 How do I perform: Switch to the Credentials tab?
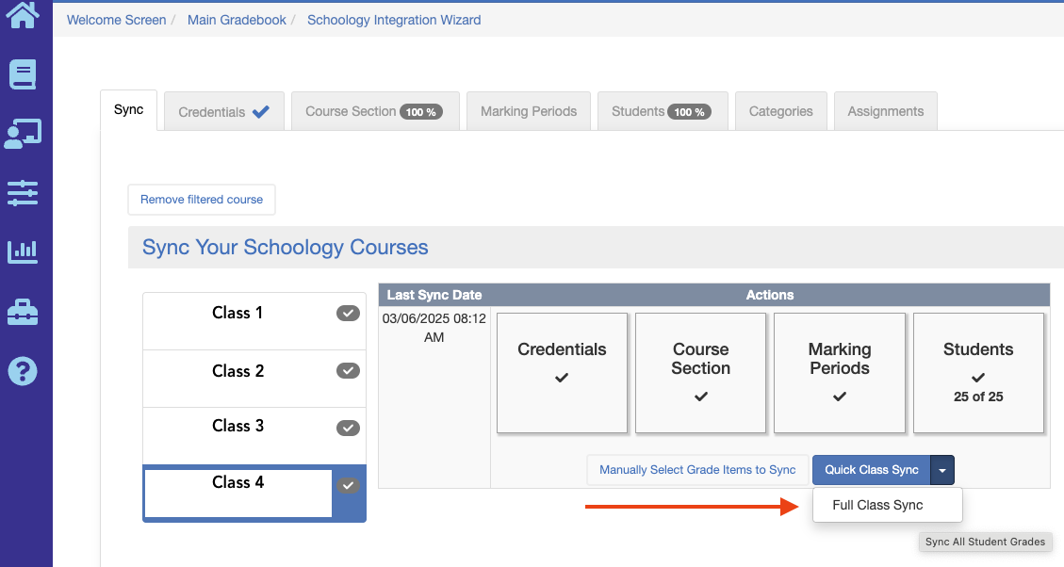tap(223, 112)
